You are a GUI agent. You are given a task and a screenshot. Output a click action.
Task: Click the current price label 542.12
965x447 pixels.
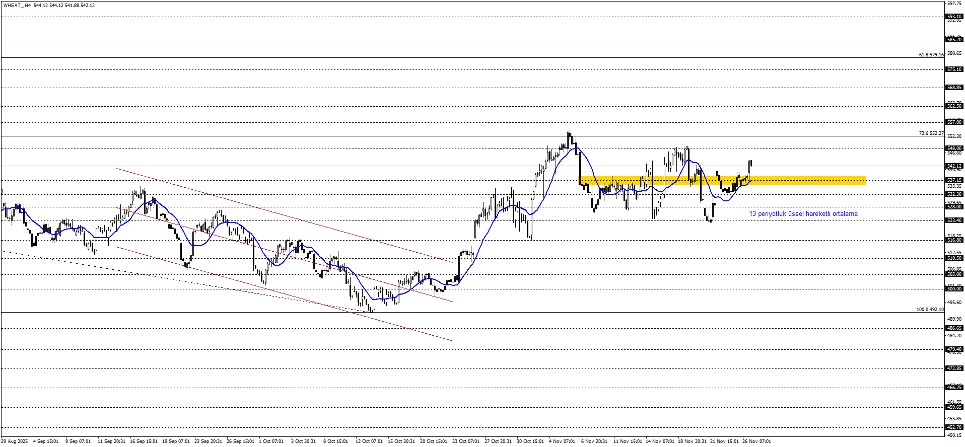pos(954,166)
